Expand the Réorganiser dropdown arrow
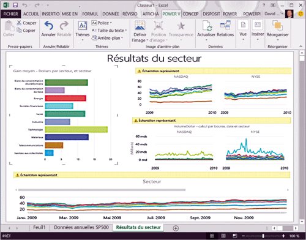Screen dimensions: 306x240 pyautogui.click(x=277, y=40)
